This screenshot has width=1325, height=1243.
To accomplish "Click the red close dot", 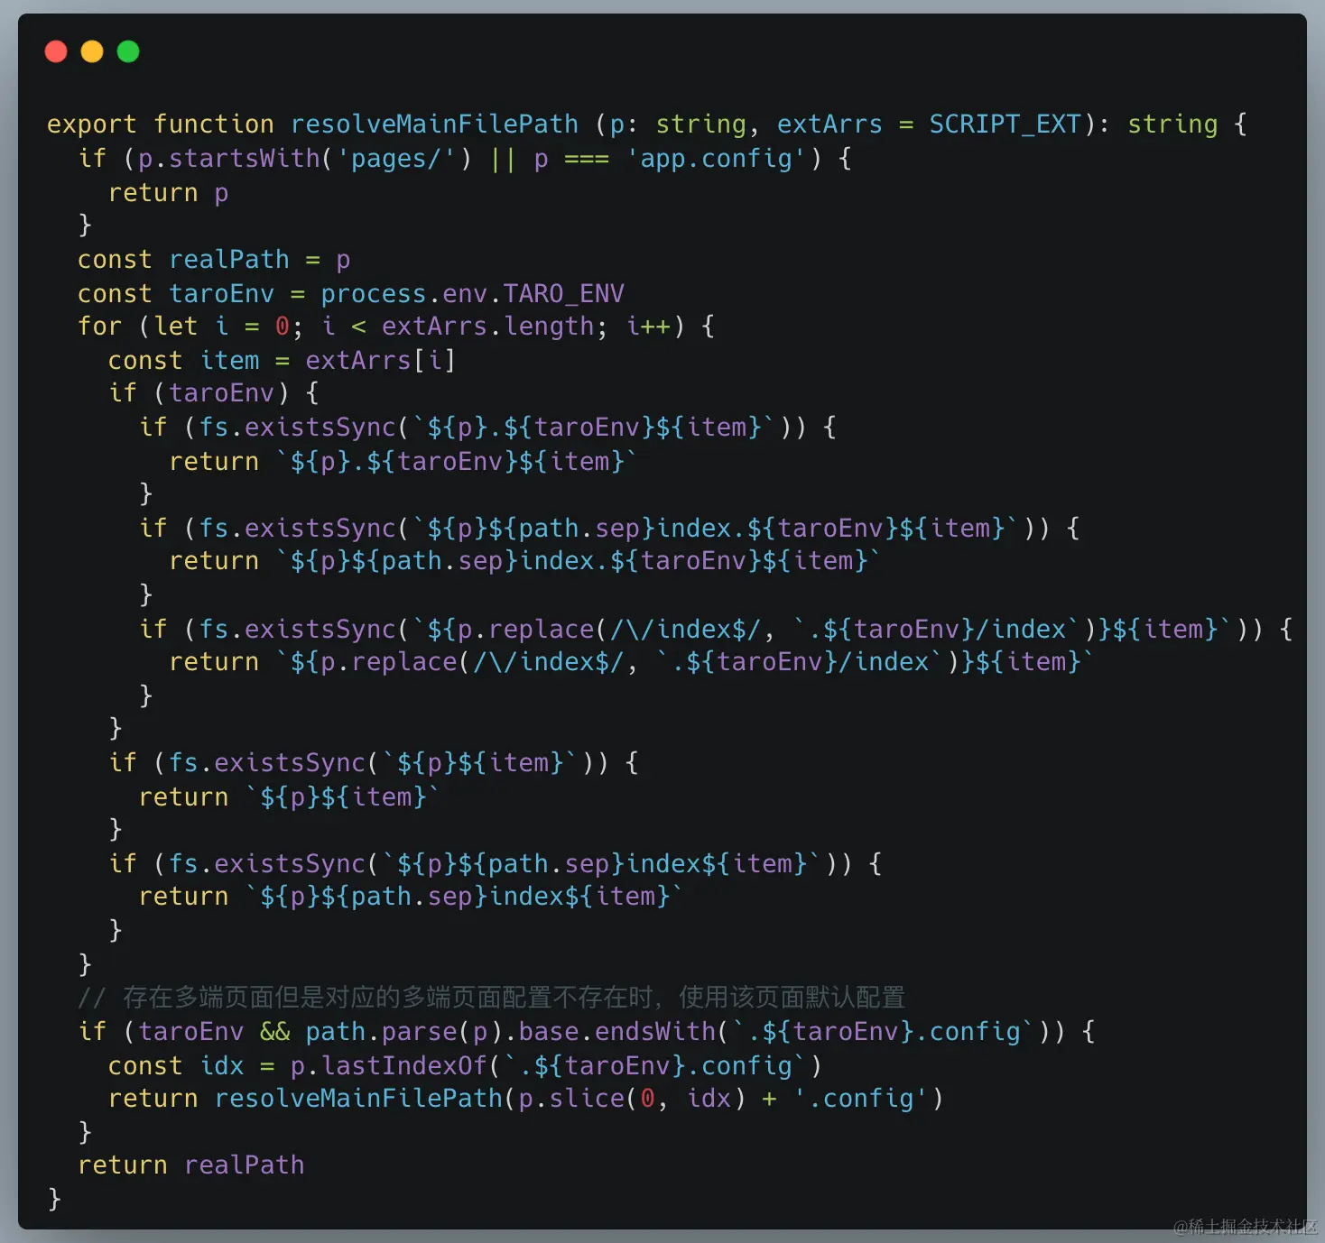I will pos(56,51).
